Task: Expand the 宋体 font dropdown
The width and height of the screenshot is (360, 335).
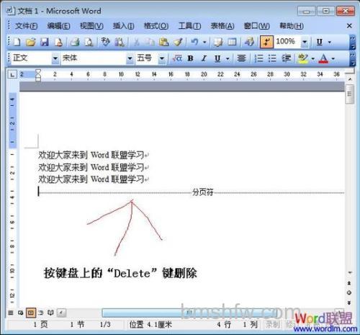Action: click(x=130, y=58)
